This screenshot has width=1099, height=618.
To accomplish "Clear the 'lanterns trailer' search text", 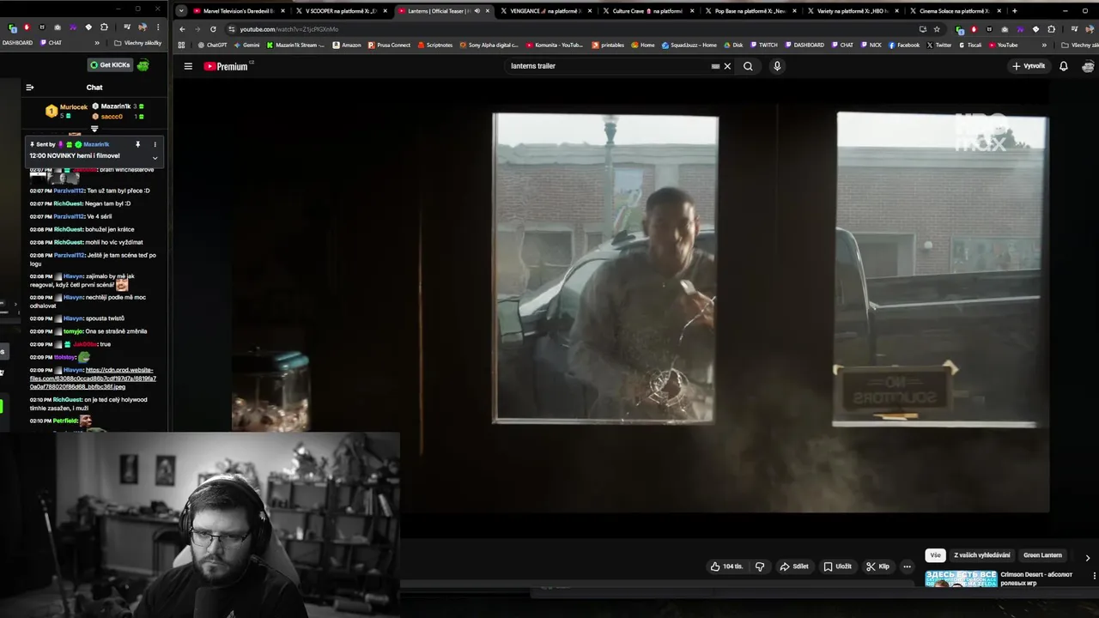I will (x=727, y=66).
